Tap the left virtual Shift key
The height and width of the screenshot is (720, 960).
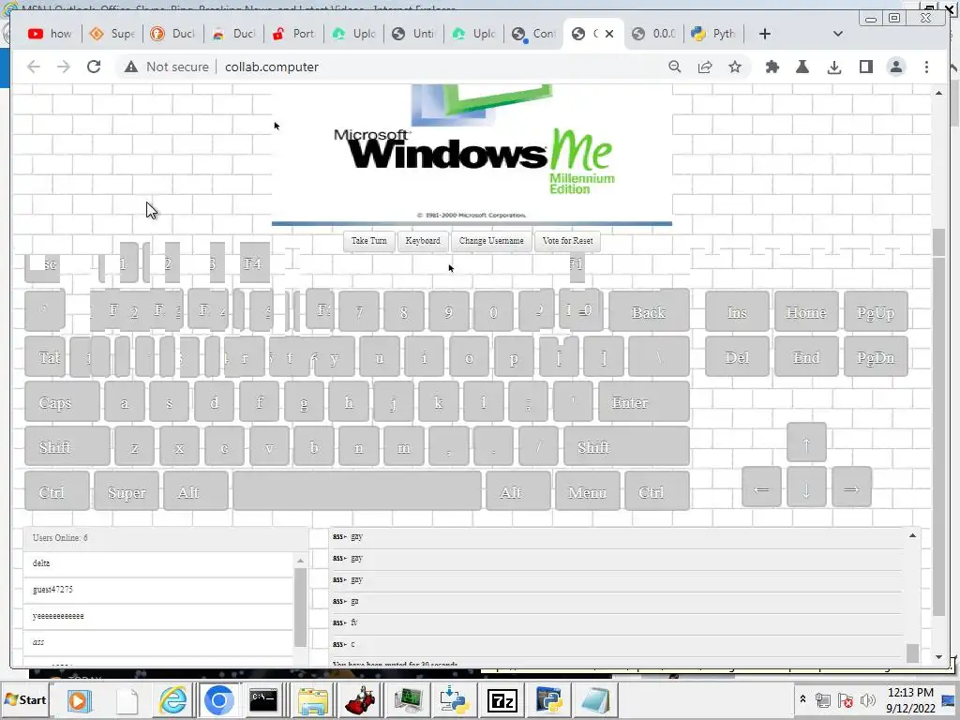click(67, 447)
